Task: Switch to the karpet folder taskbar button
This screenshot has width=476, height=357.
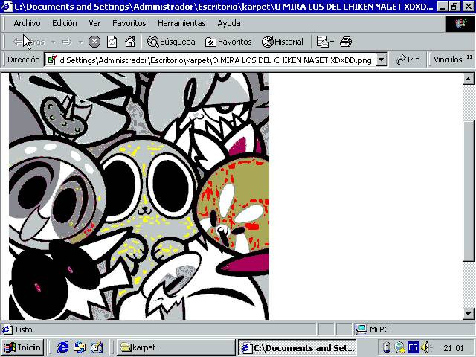Action: (176, 347)
